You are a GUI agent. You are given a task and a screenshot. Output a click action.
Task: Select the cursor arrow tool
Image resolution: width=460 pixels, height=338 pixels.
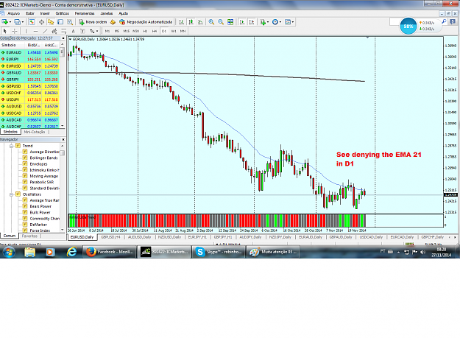(5, 31)
